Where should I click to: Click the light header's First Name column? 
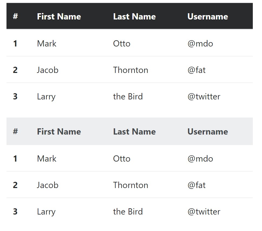point(59,132)
